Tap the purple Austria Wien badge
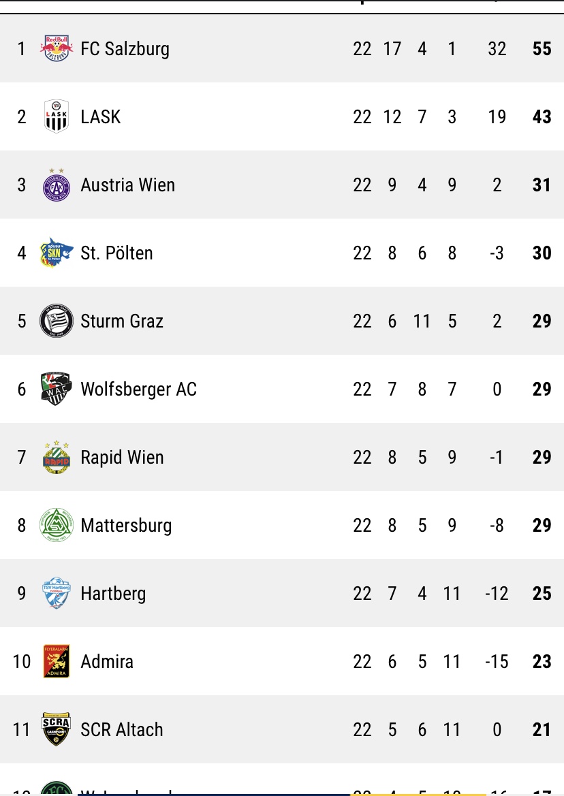Image resolution: width=564 pixels, height=796 pixels. [x=57, y=185]
